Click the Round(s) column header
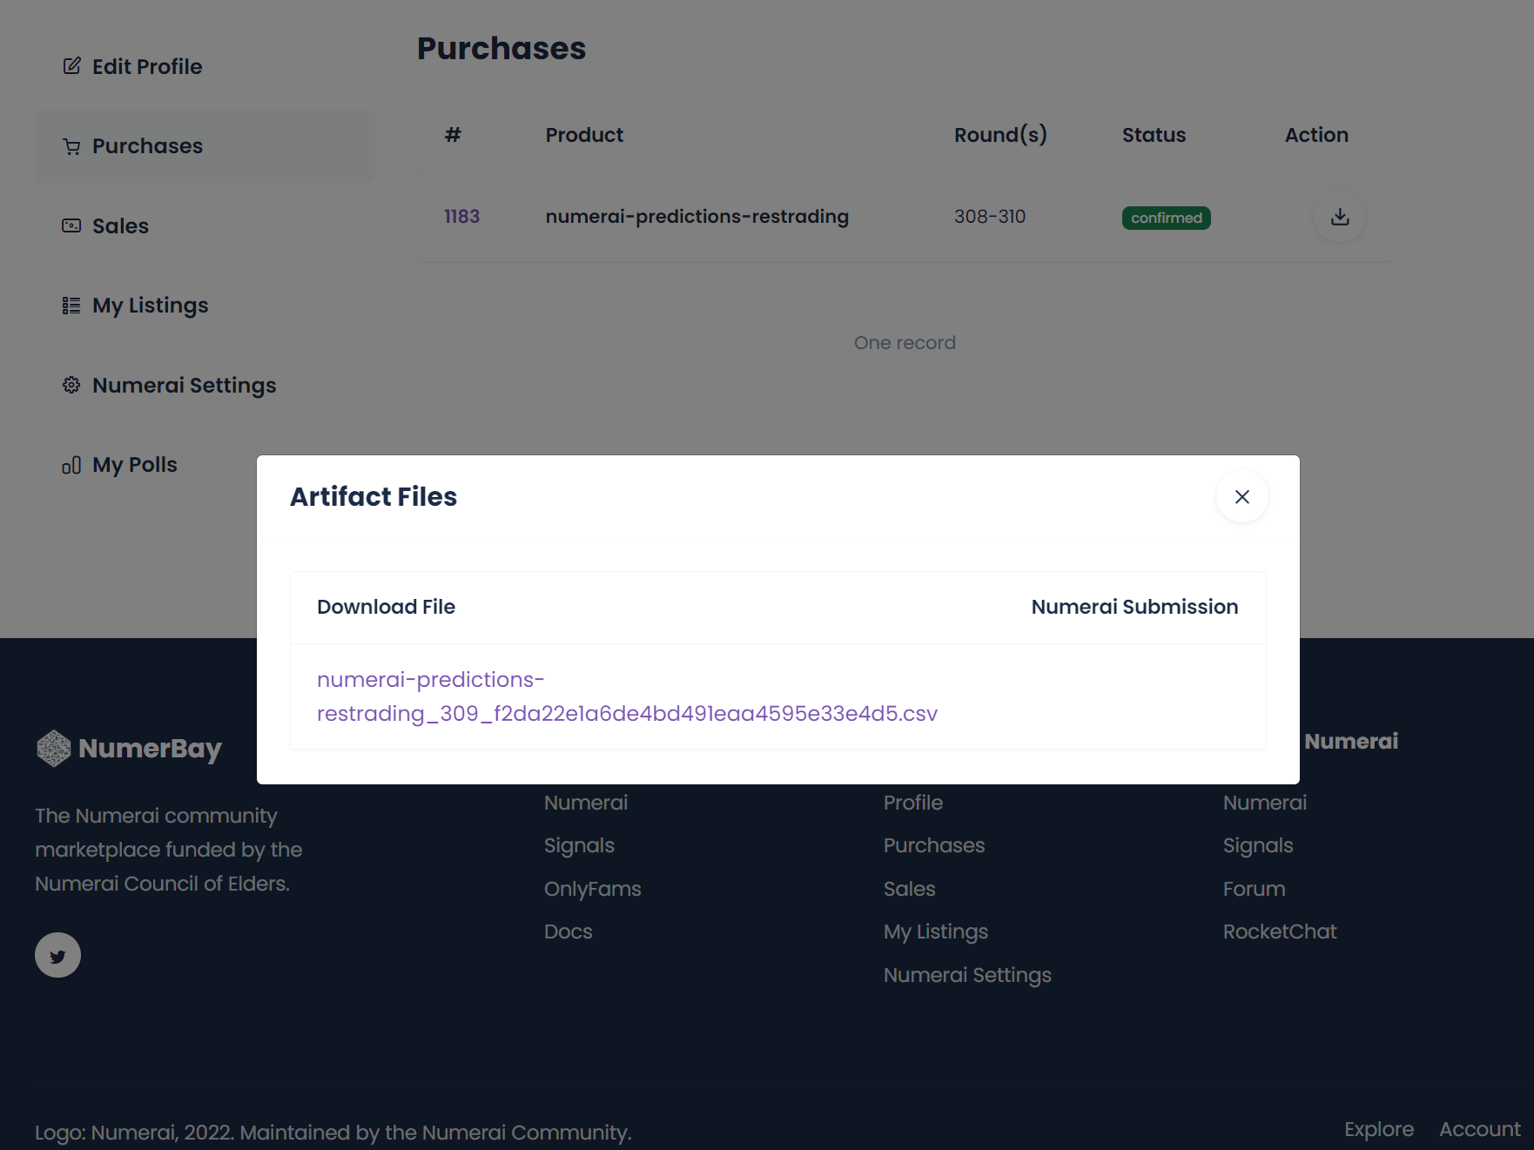 1000,135
